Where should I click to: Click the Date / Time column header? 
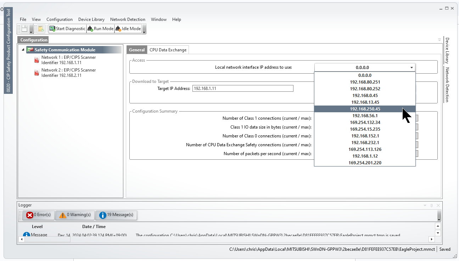(94, 227)
